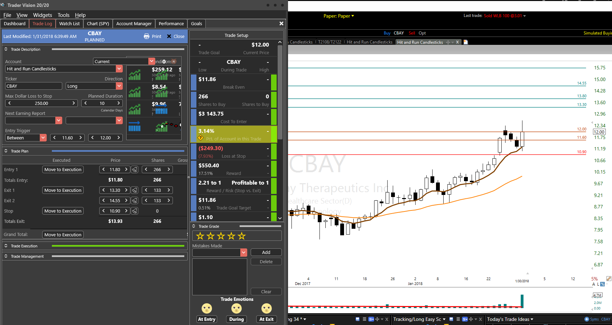Open the Tools menu

click(x=63, y=15)
